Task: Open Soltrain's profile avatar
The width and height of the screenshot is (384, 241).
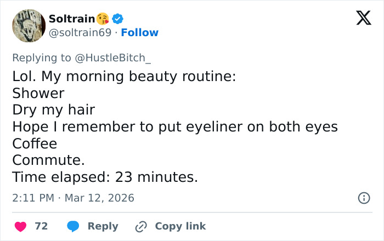Action: [29, 26]
